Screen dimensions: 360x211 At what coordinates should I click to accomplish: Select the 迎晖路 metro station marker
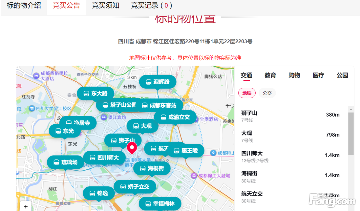coord(158,82)
